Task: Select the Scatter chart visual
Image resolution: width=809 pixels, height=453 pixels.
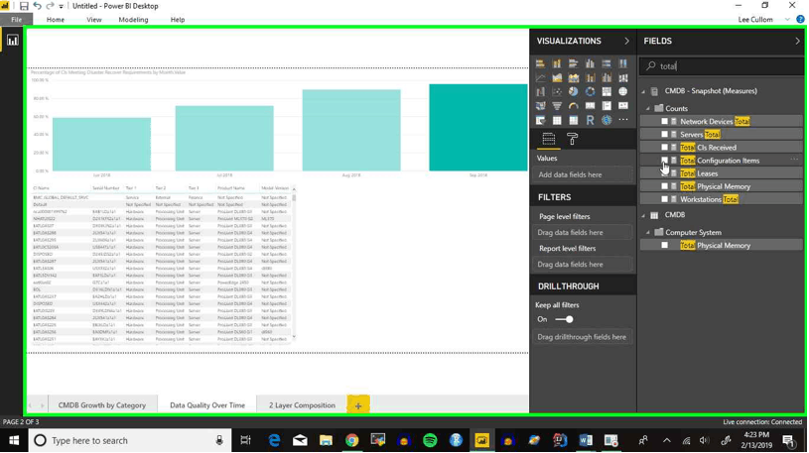Action: point(557,92)
